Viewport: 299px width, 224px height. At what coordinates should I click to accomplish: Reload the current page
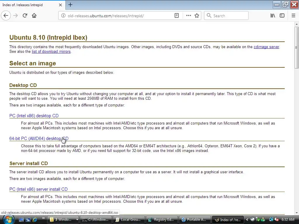tap(25, 16)
